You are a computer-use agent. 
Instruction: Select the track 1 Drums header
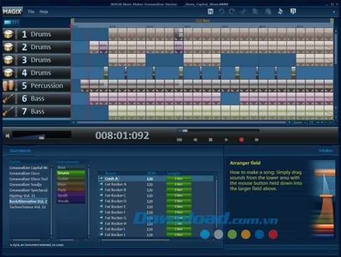[37, 34]
